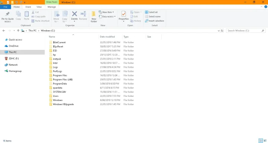Go forward with the forward arrow

tap(10, 31)
